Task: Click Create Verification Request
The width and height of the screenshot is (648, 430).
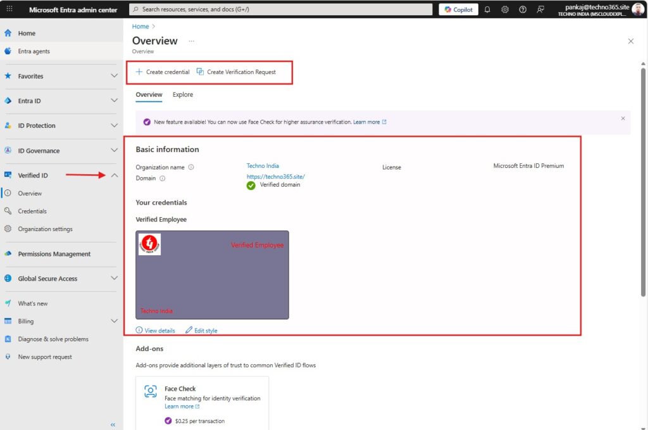Action: (236, 72)
